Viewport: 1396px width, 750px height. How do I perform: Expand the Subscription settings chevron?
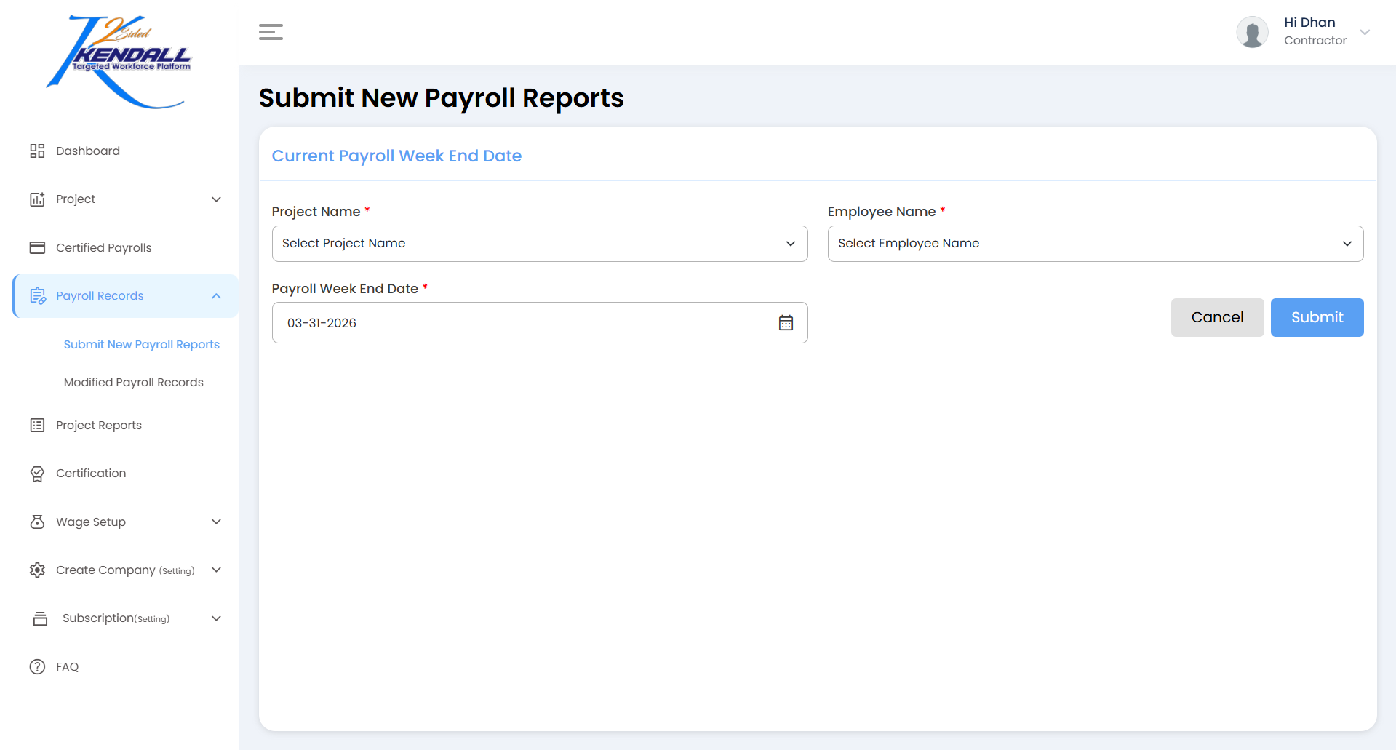click(216, 618)
